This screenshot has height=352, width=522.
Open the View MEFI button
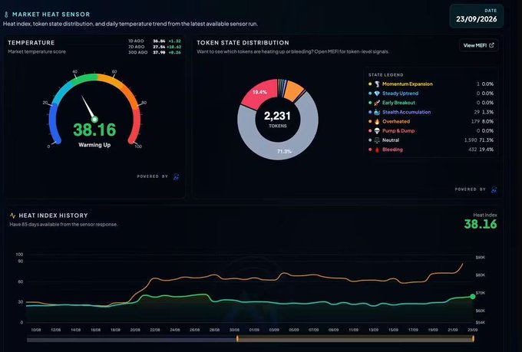tap(479, 45)
